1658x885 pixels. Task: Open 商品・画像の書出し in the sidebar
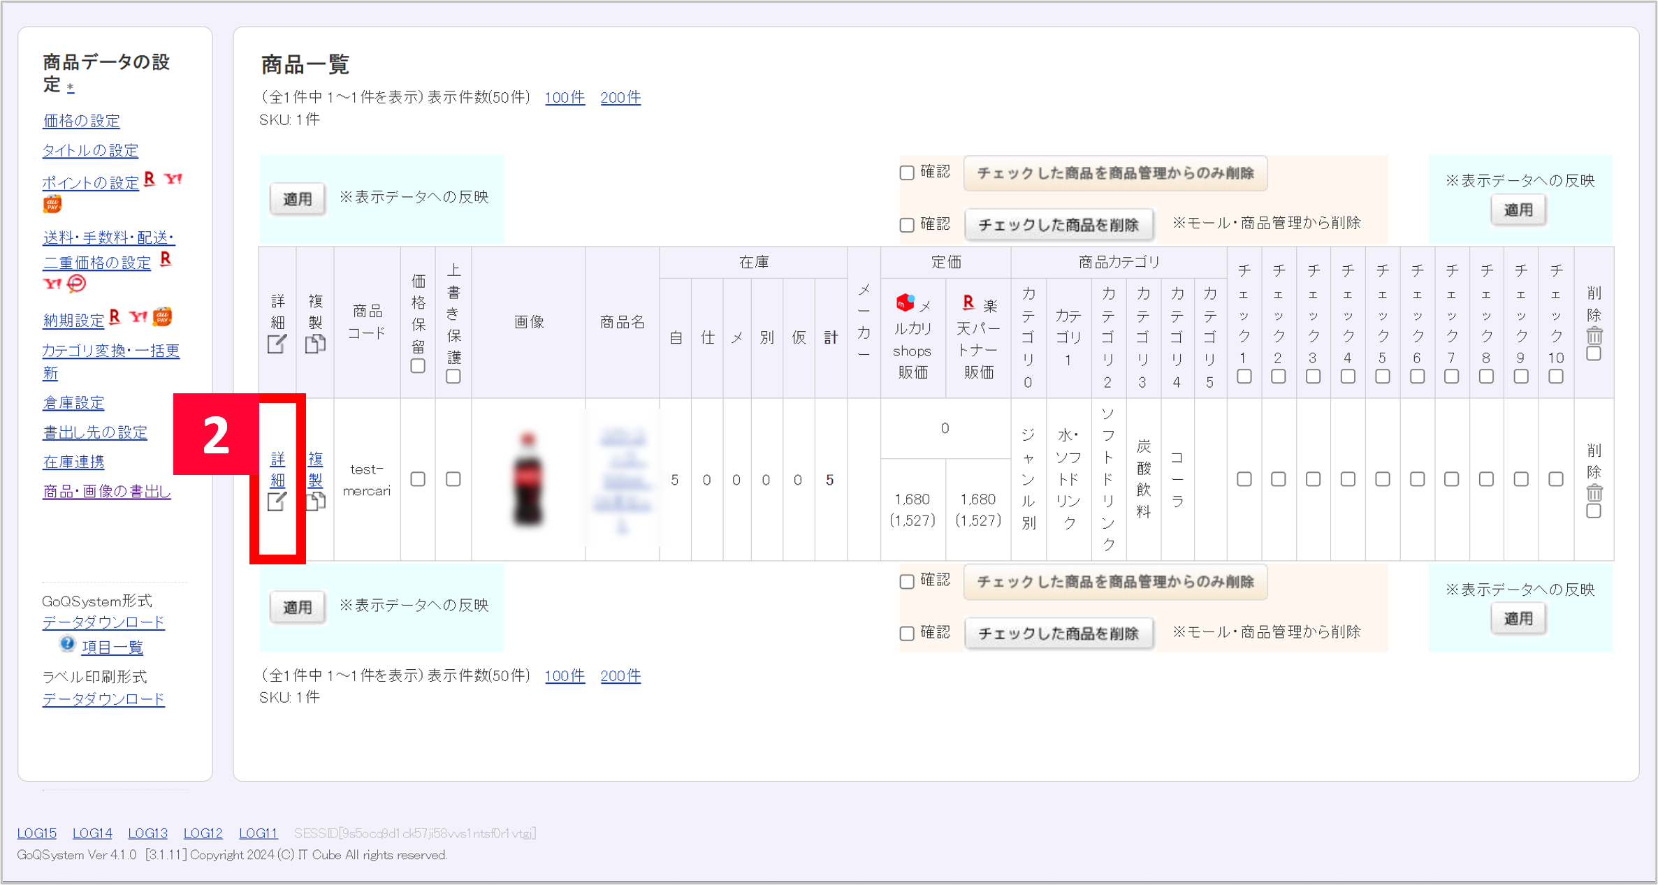[x=106, y=492]
